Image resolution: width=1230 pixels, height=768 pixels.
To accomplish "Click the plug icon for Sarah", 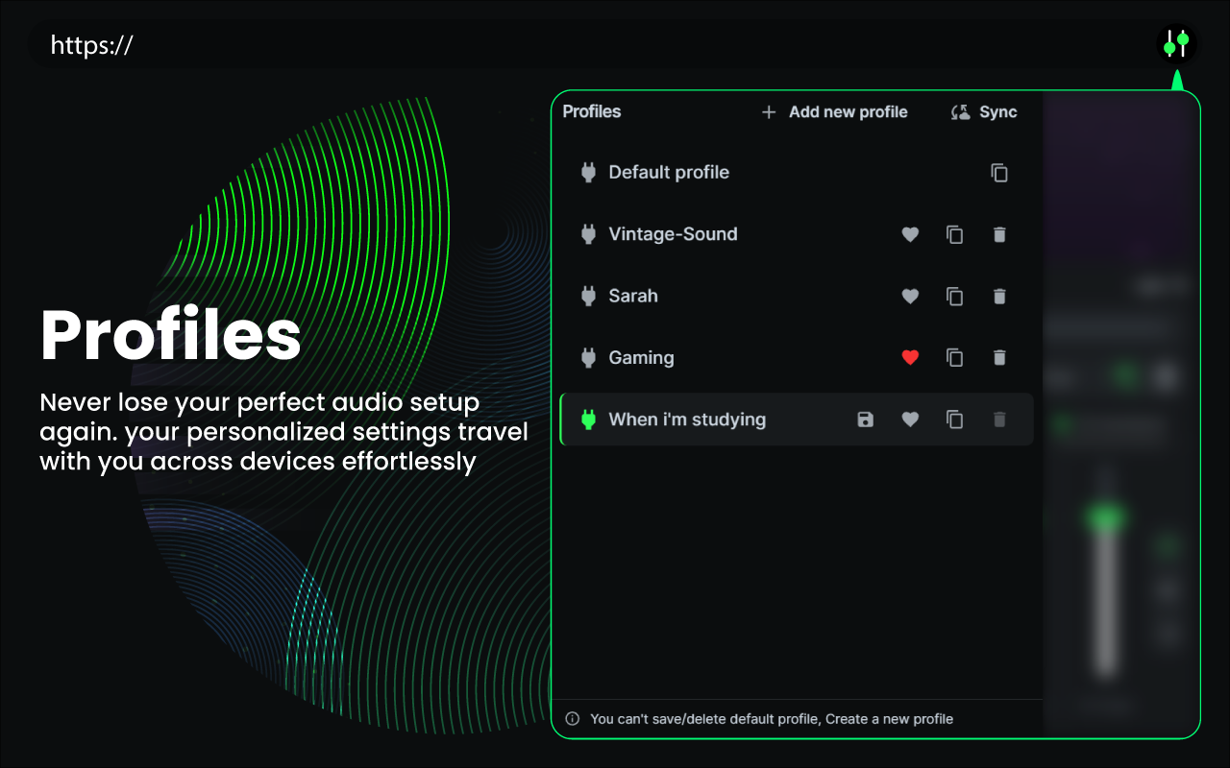I will [589, 296].
